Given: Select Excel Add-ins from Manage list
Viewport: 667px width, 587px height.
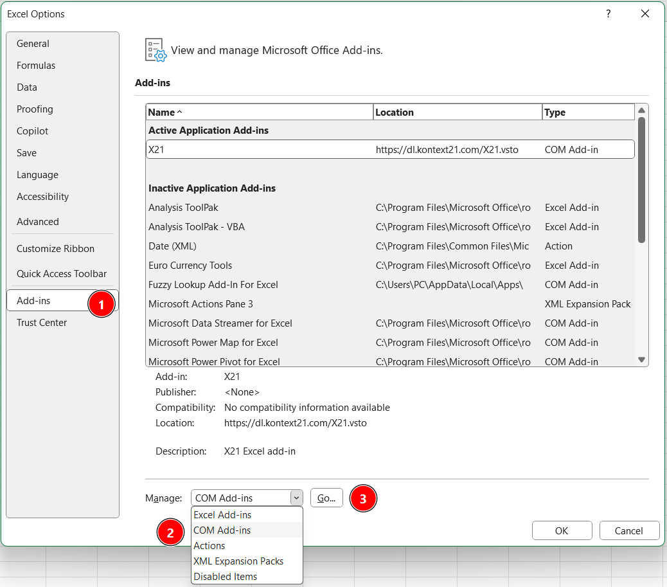Looking at the screenshot, I should tap(222, 515).
